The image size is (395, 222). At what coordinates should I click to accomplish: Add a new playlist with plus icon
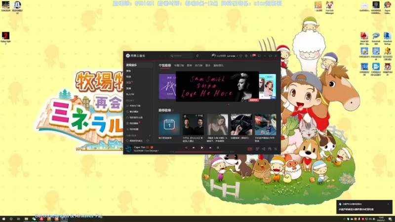[x=150, y=135]
